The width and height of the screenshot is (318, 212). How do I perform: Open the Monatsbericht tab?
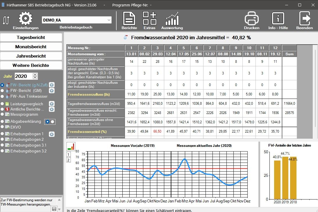tap(31, 47)
